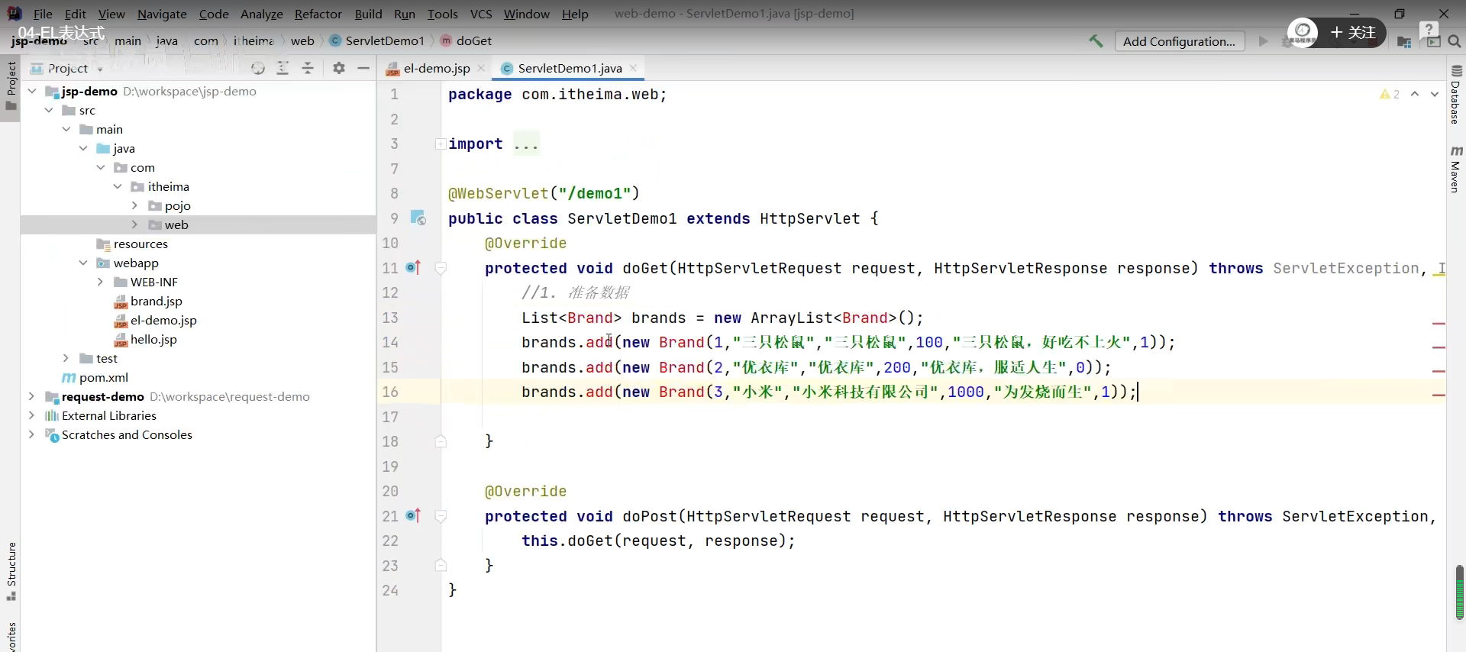This screenshot has width=1466, height=652.
Task: Collapse the jsp-demo root node
Action: (x=32, y=91)
